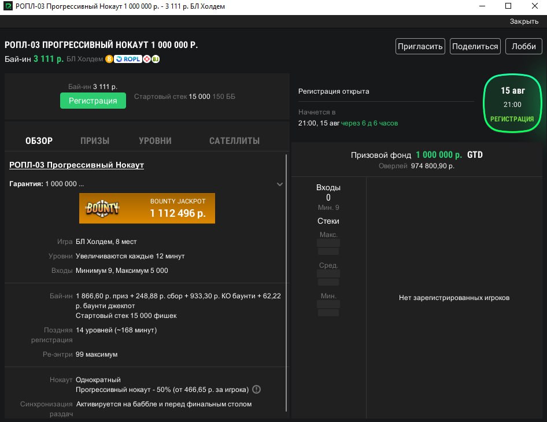Screen dimensions: 547x422
Task: Click 'Стартовый стек 15 000 150 ББ' text
Action: 184,97
